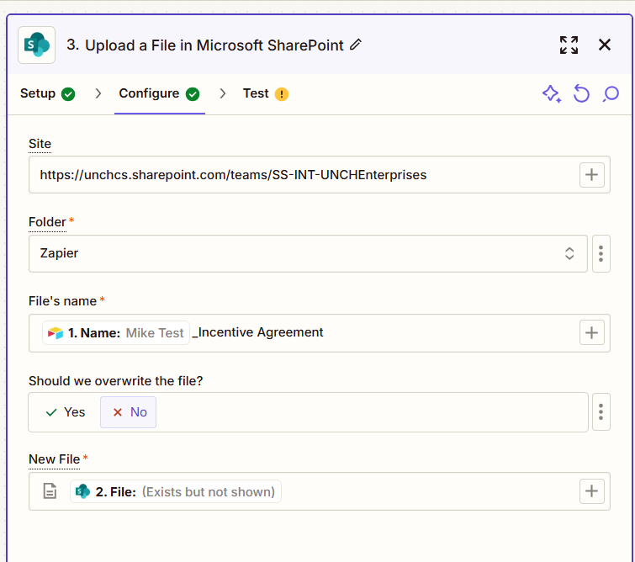Click the Airtable icon in Name pill
Viewport: 635px width, 562px height.
click(56, 333)
